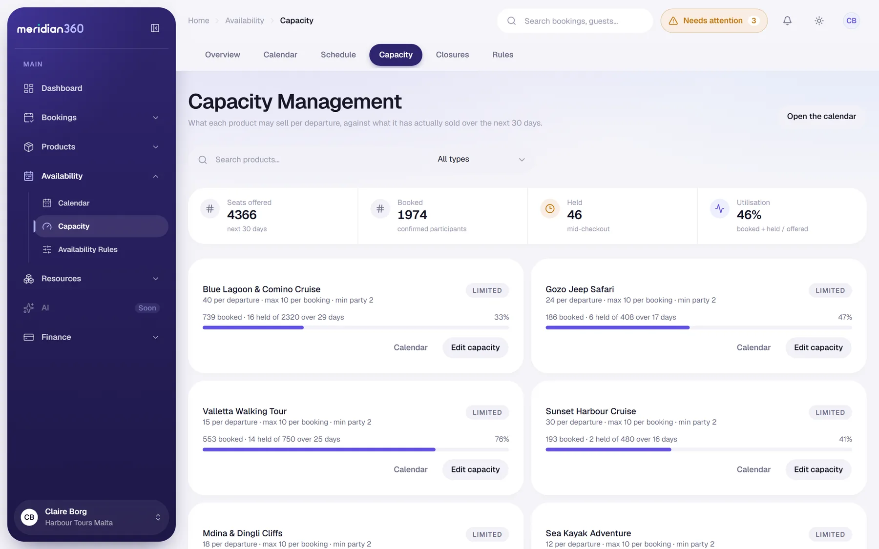Viewport: 879px width, 549px height.
Task: Open the All types filter dropdown
Action: coord(481,160)
